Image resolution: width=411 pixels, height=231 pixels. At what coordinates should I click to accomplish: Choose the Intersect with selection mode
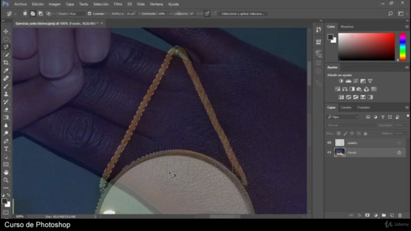(49, 13)
